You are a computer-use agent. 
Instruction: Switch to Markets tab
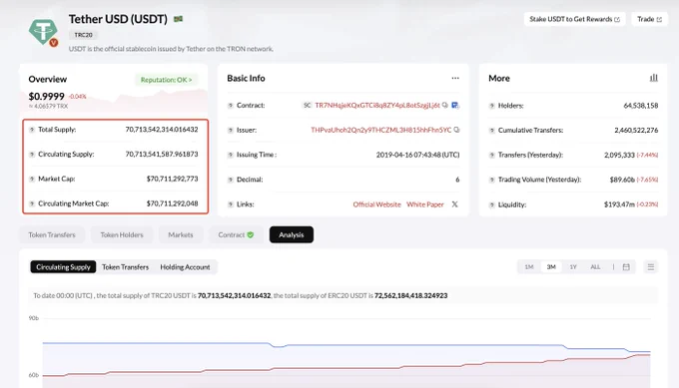coord(181,234)
